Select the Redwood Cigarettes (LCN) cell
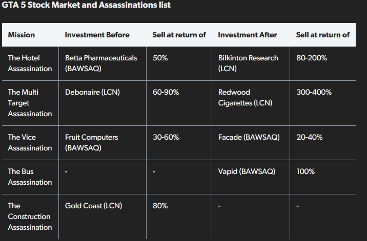The width and height of the screenshot is (367, 241). (x=245, y=98)
